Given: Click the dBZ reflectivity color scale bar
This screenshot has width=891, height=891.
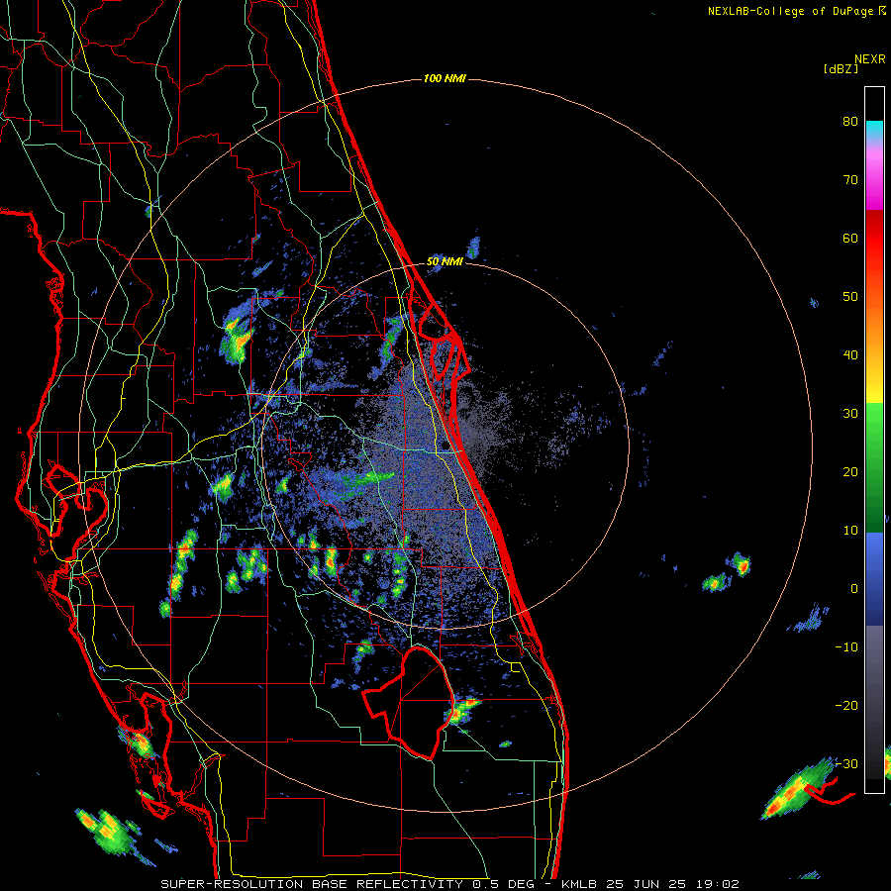Looking at the screenshot, I should pyautogui.click(x=874, y=440).
